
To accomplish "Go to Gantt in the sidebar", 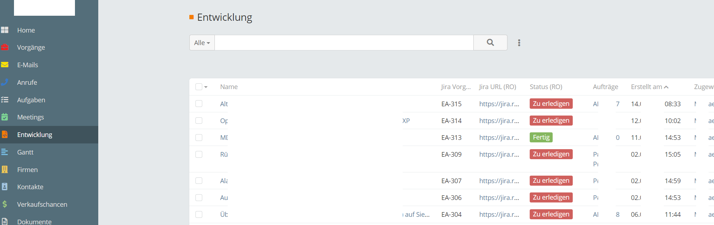I will click(x=25, y=152).
